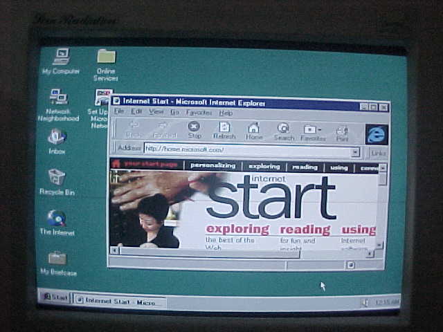The height and width of the screenshot is (332, 443).
Task: Open the View menu
Action: click(x=156, y=112)
